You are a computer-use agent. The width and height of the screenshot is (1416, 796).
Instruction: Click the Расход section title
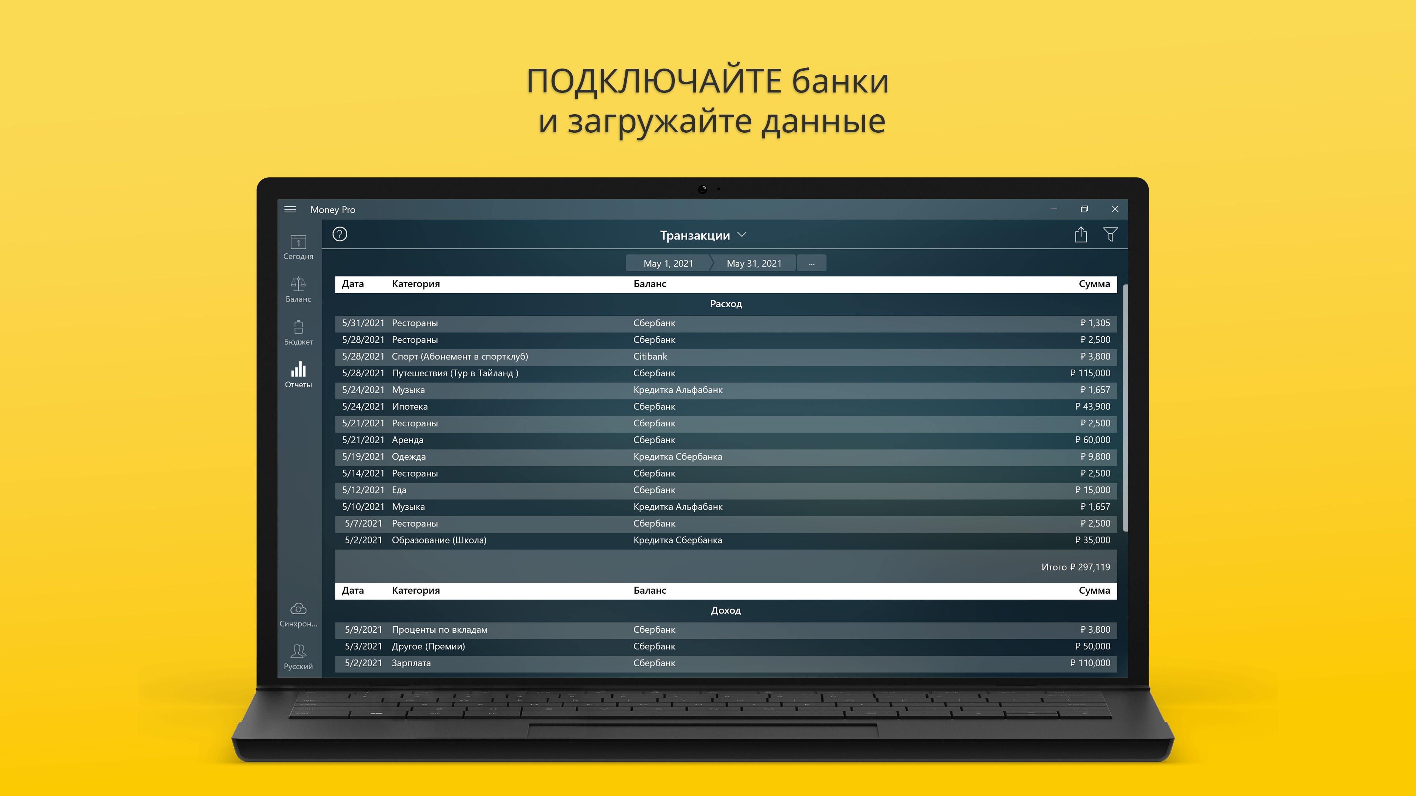(726, 304)
